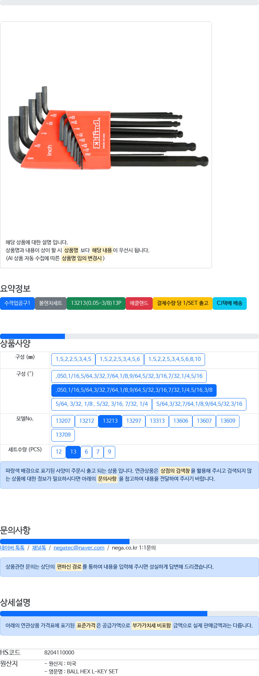Choose mm option 1.5,2,2.5,3,4,5
The height and width of the screenshot is (676, 259).
tap(73, 359)
